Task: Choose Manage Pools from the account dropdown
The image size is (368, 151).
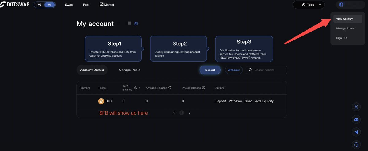Action: coord(345,28)
